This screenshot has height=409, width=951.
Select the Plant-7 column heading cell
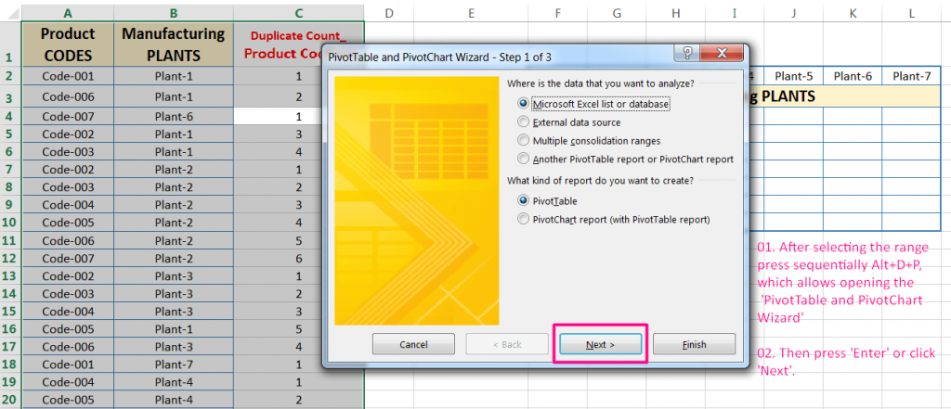pos(911,76)
